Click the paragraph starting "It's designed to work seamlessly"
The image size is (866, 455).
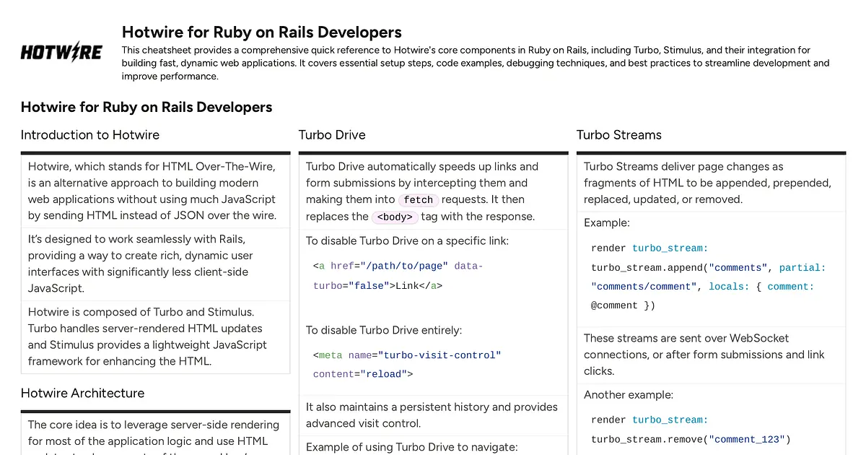(x=141, y=264)
